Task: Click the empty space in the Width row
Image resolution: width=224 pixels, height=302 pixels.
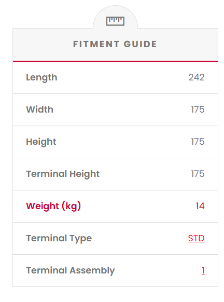Action: coord(121,110)
